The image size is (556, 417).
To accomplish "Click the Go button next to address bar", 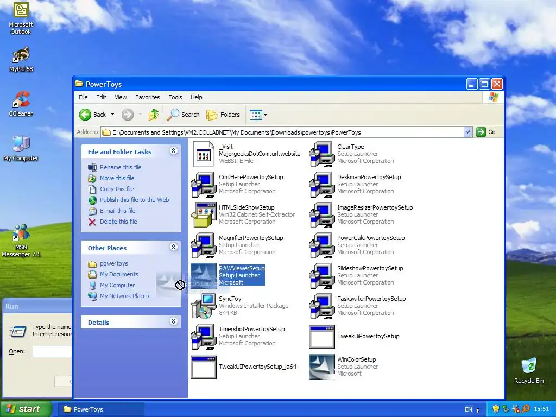I will pos(486,132).
